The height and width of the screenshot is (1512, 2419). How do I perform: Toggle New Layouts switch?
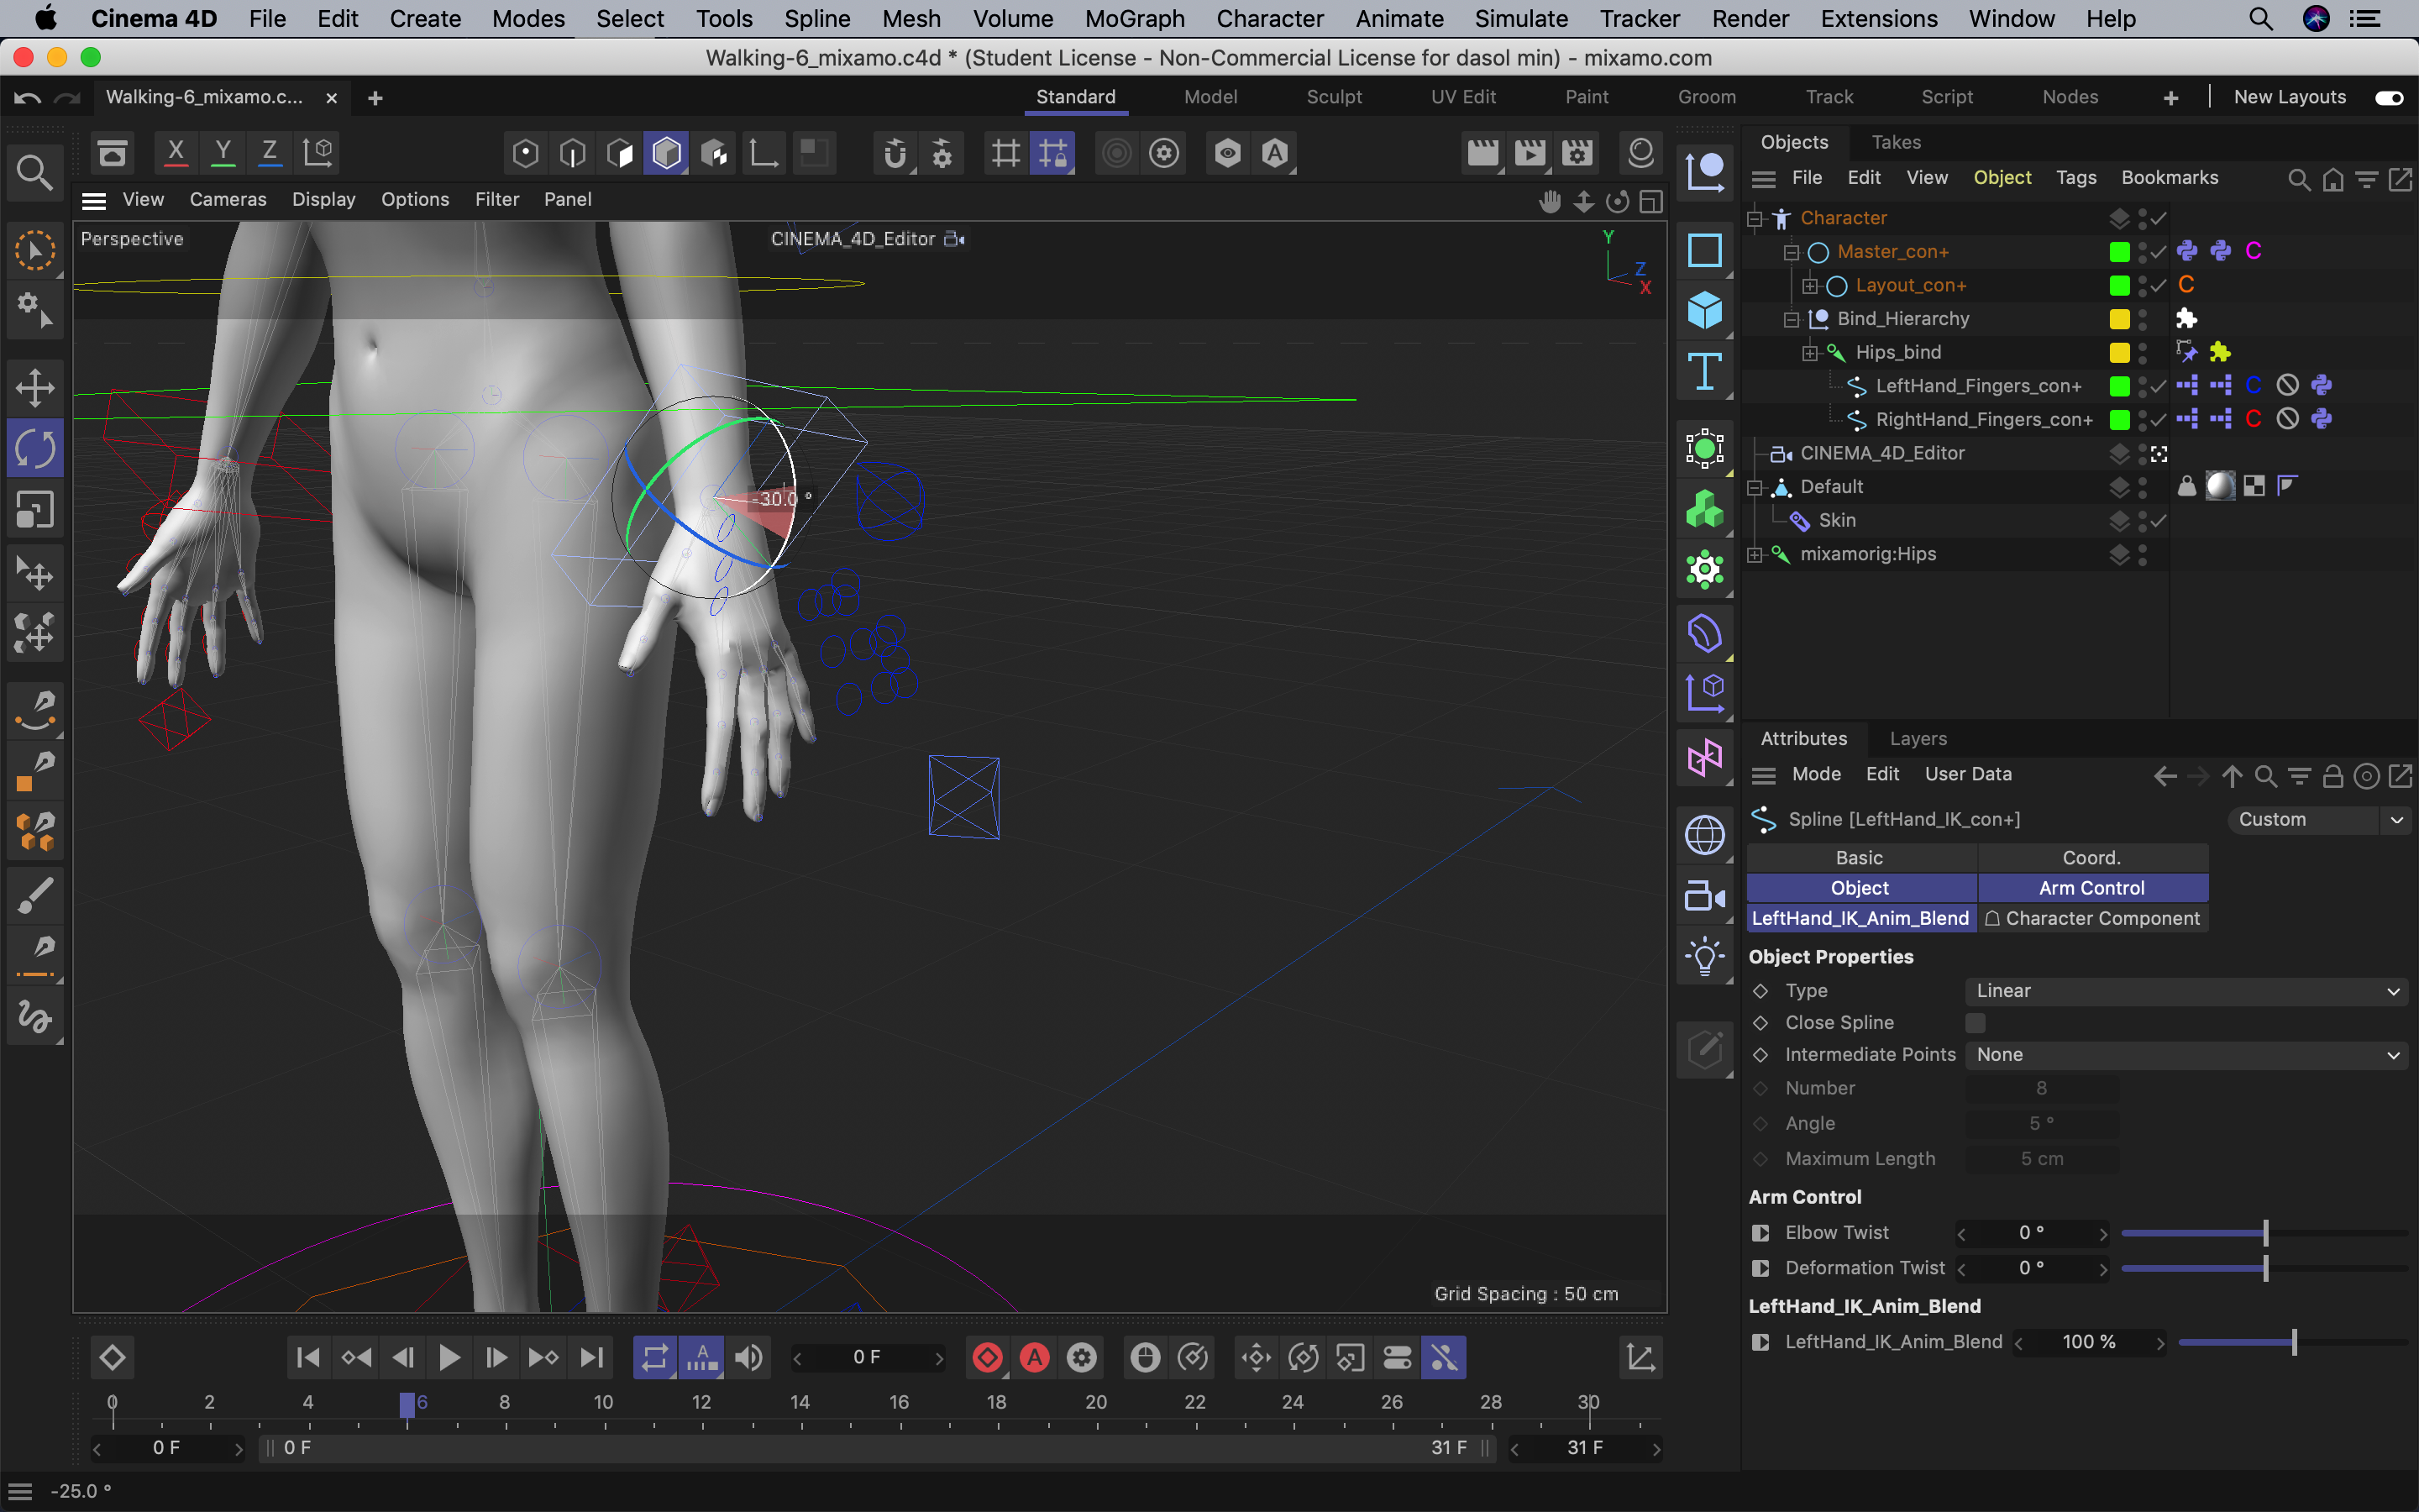click(2389, 97)
